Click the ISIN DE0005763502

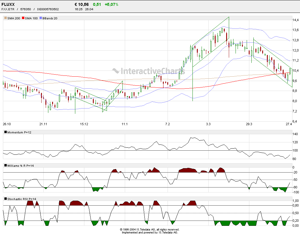point(48,9)
